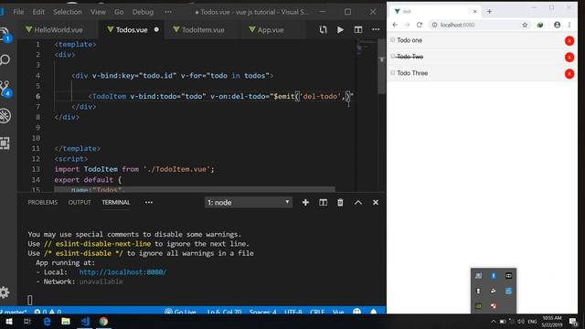The height and width of the screenshot is (329, 585).
Task: Open the Manage gear settings icon
Action: point(5,292)
